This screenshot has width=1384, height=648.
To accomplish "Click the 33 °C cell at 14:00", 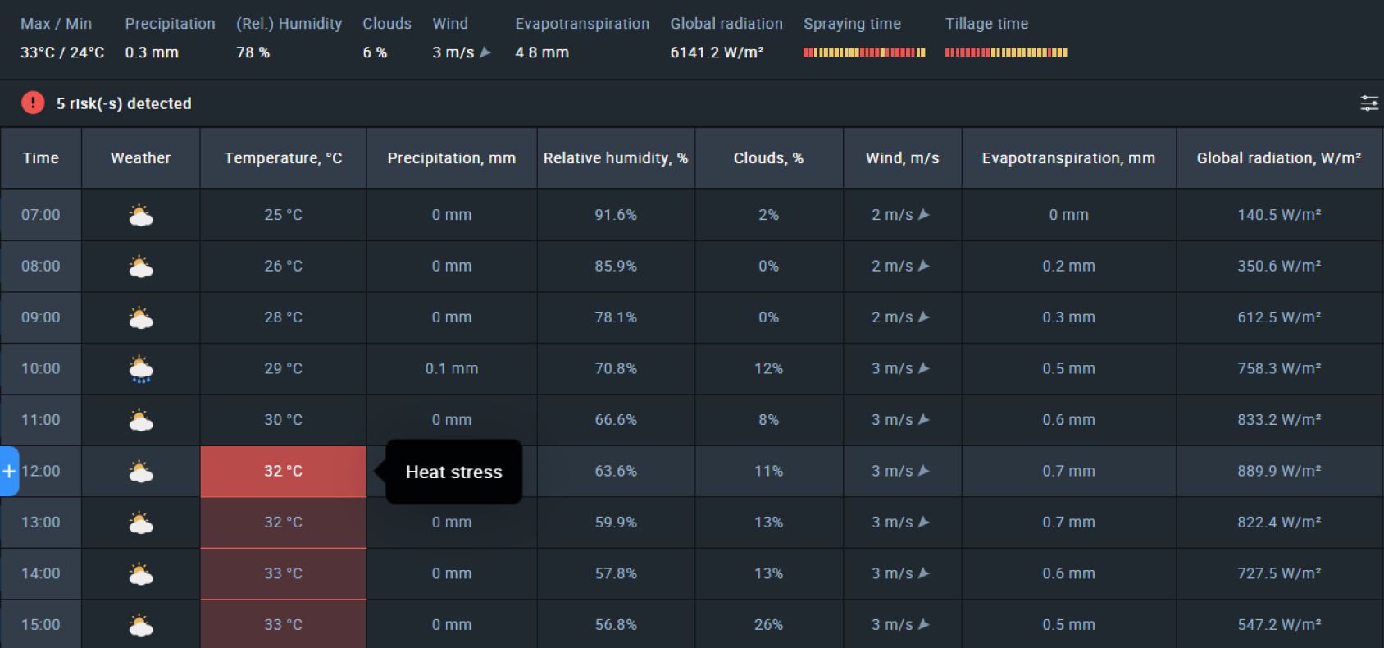I will 284,574.
